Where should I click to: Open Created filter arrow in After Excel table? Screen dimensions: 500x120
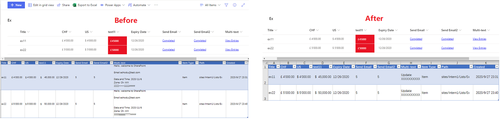pyautogui.click(x=497, y=67)
